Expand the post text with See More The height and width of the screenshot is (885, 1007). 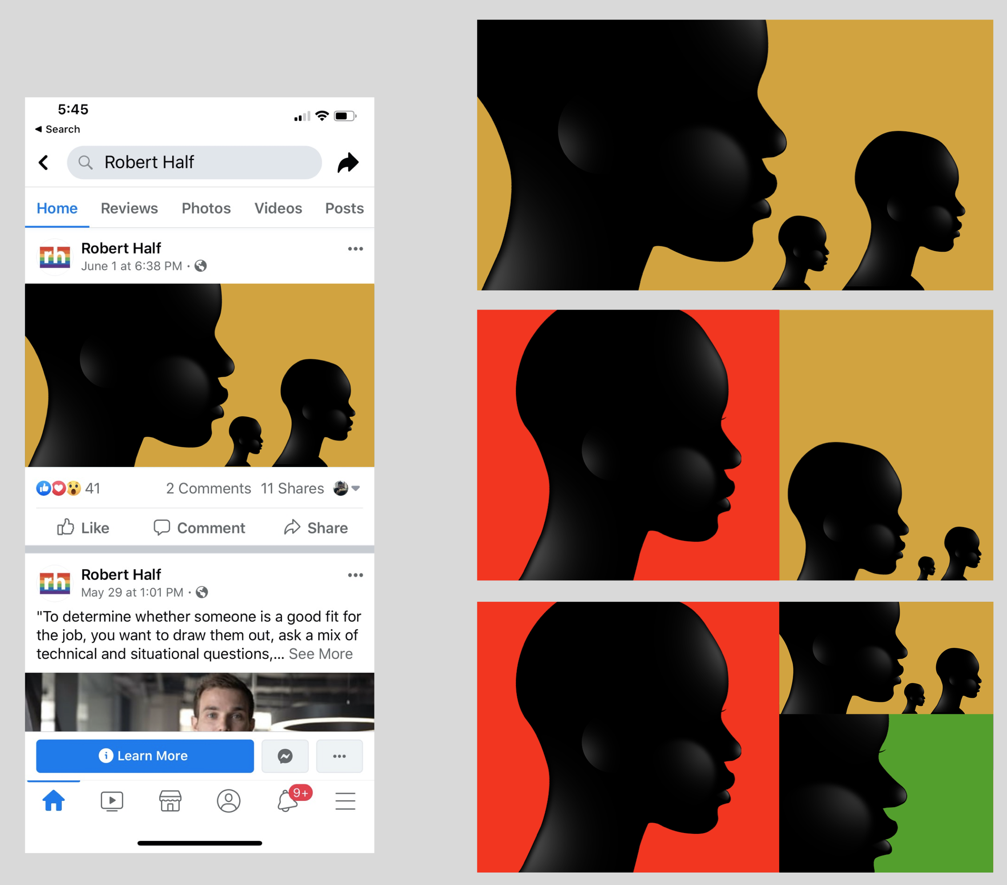[x=321, y=654]
